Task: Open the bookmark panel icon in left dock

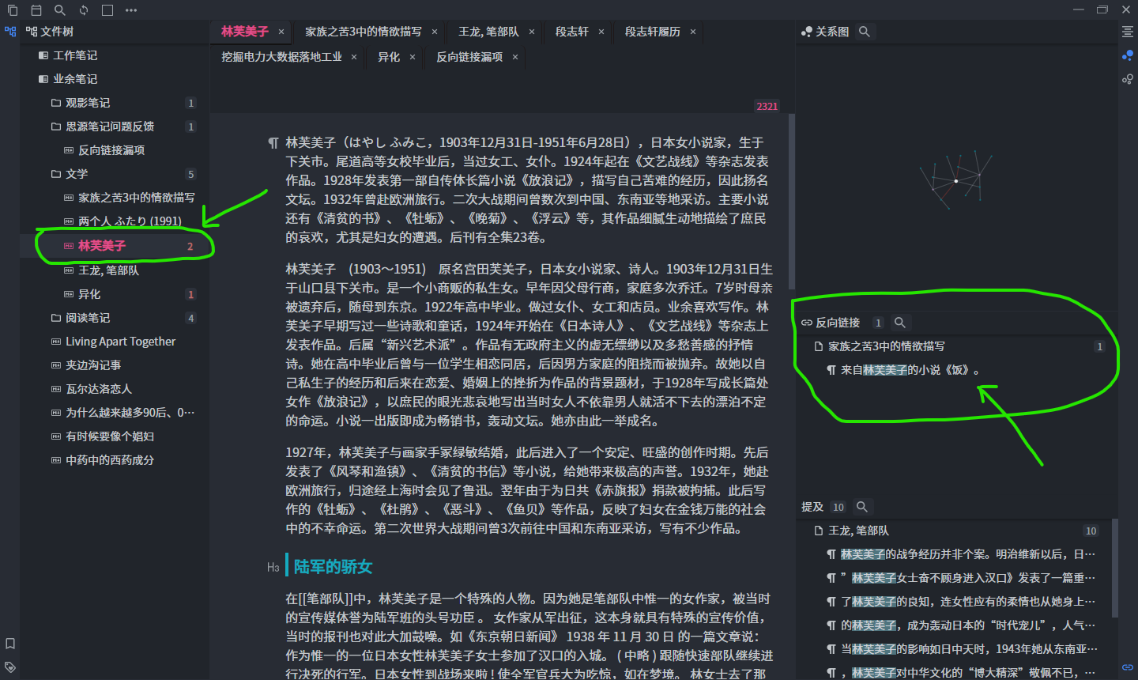Action: [x=11, y=644]
